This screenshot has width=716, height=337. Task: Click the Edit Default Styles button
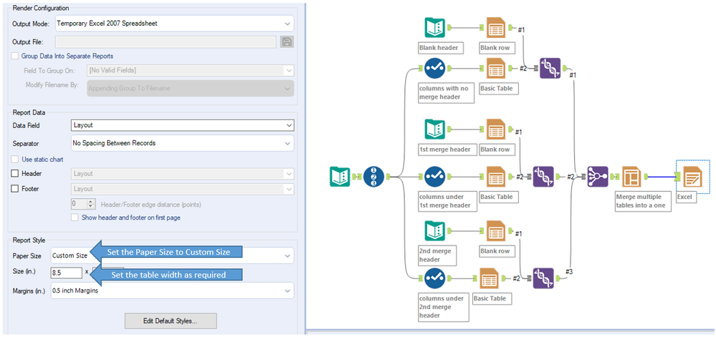[x=171, y=321]
